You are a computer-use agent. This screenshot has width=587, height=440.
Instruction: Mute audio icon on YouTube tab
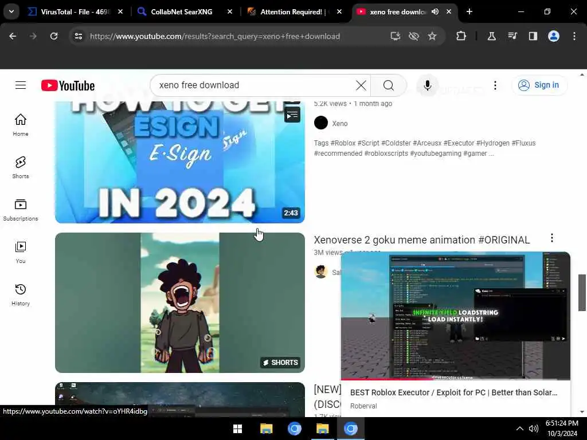click(435, 12)
